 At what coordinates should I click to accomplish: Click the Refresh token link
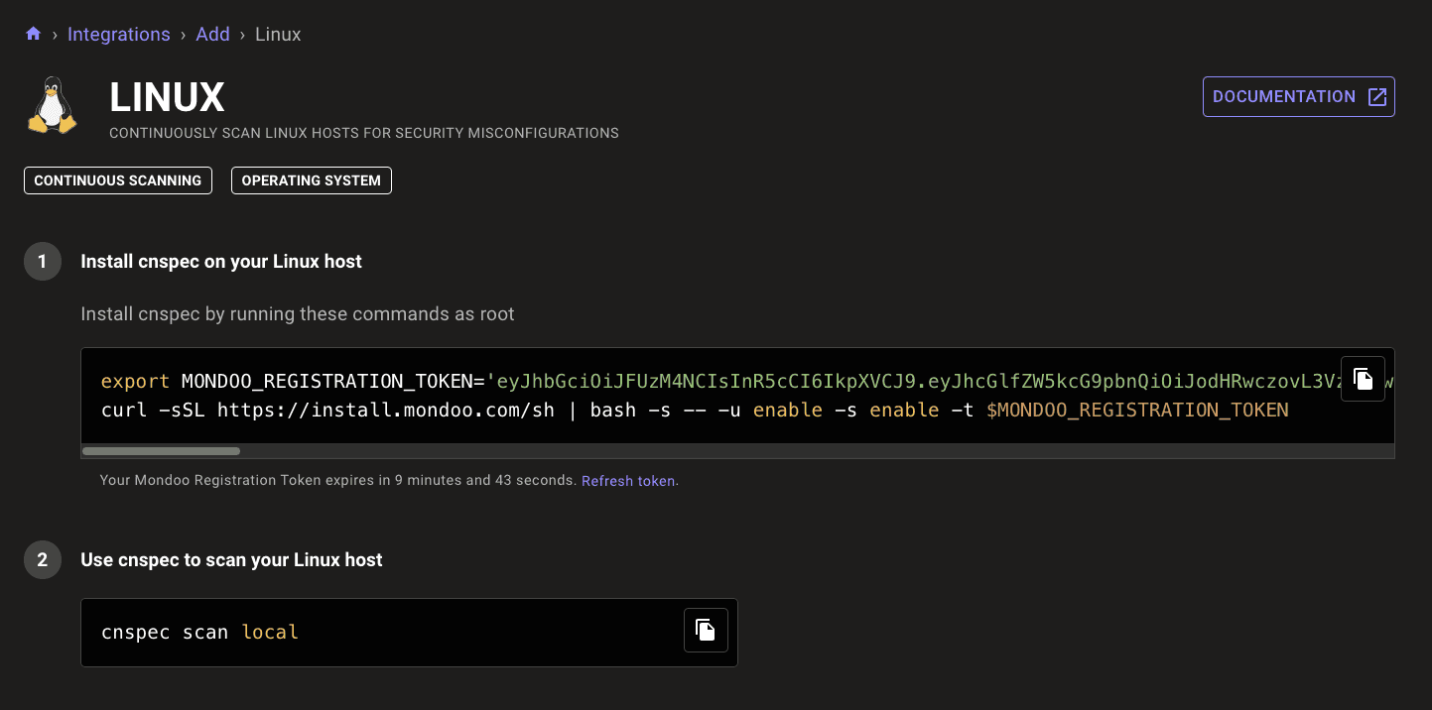tap(629, 480)
